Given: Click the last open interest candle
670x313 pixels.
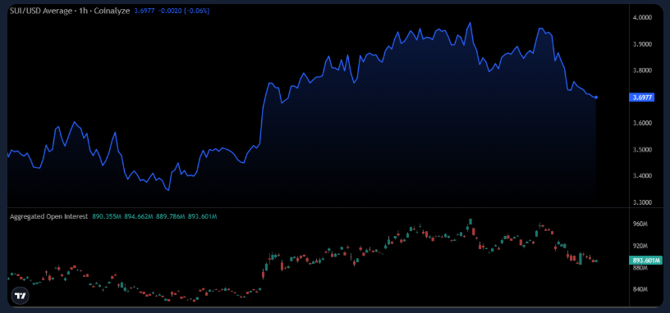Looking at the screenshot, I should [x=596, y=261].
